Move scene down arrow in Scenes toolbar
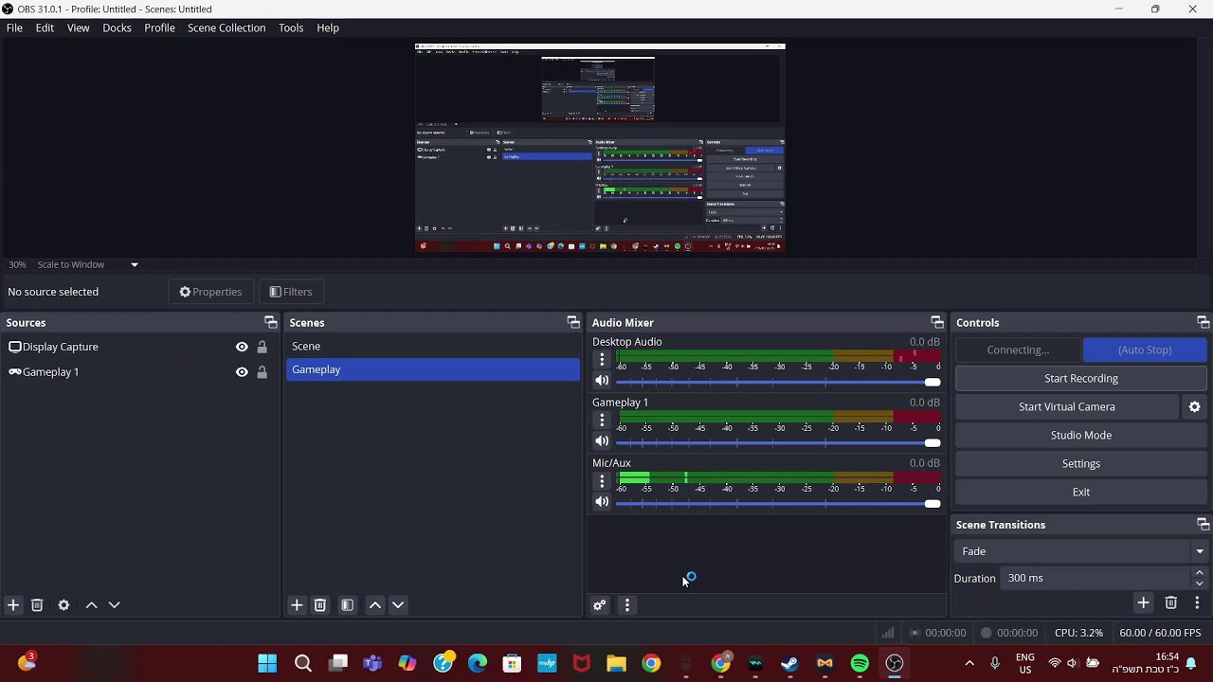 coord(398,604)
